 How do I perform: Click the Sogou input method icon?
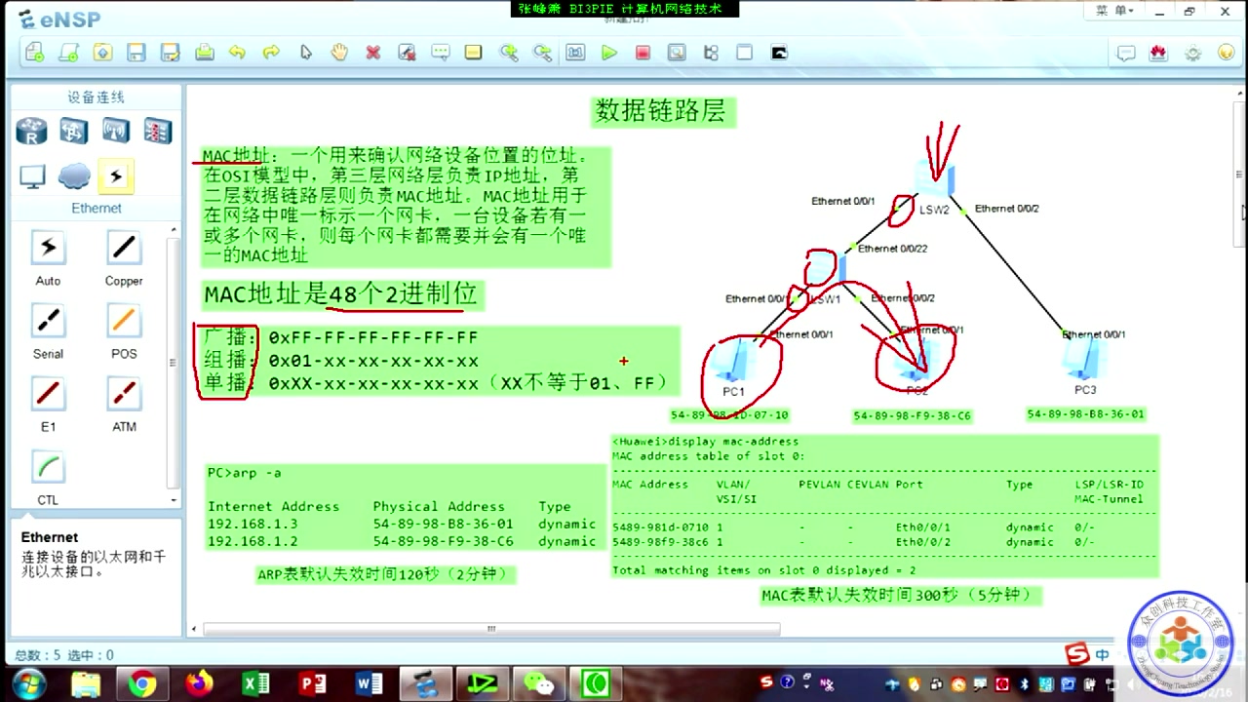[1075, 654]
